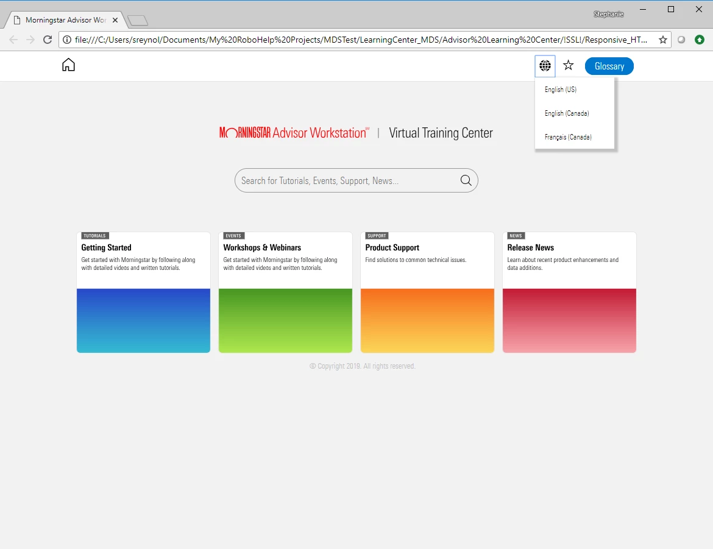Click the EVENTS tag label
Viewport: 713px width, 549px height.
233,236
